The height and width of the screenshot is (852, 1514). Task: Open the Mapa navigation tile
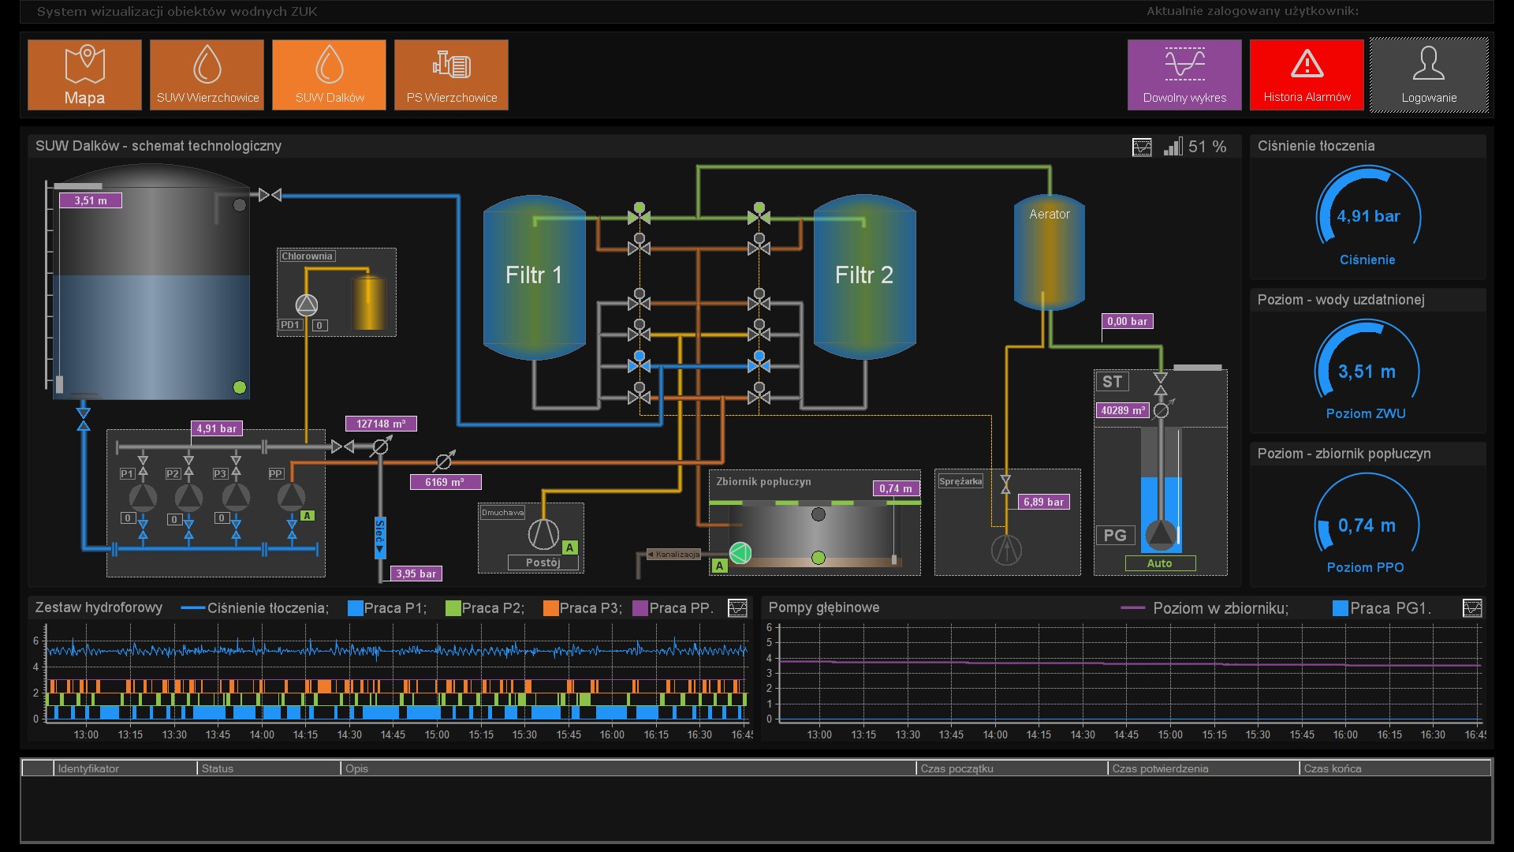click(x=84, y=75)
